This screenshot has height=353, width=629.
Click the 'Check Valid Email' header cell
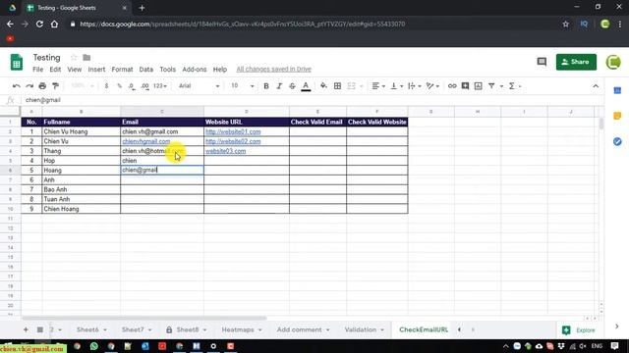pyautogui.click(x=317, y=122)
